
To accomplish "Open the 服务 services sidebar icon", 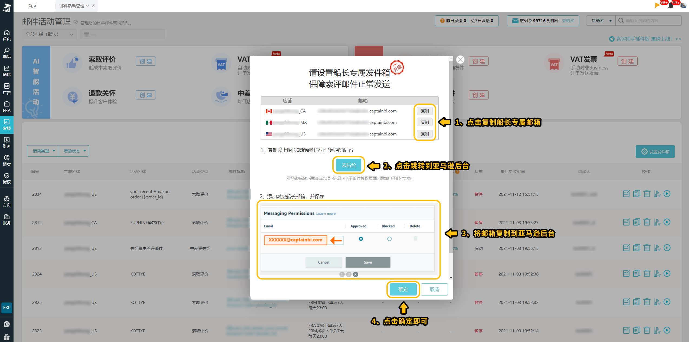I will click(x=6, y=219).
